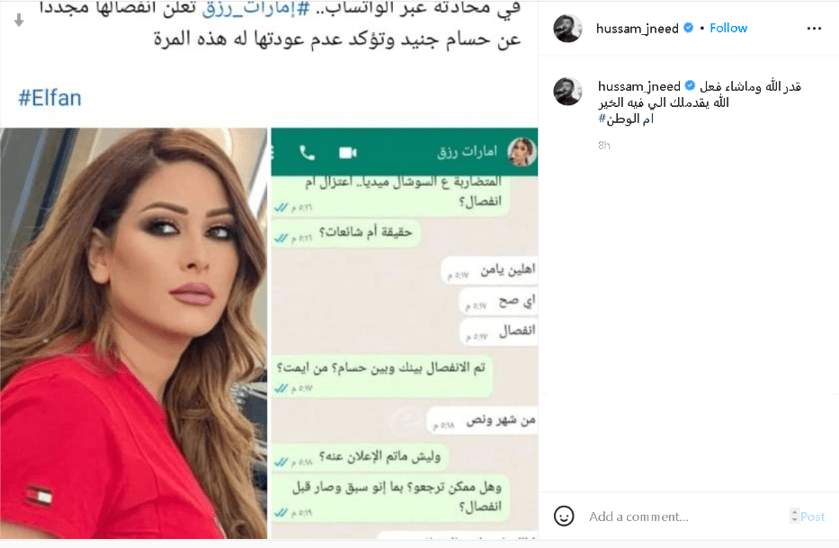
Task: Open the emoji picker in comment box
Action: (x=564, y=516)
